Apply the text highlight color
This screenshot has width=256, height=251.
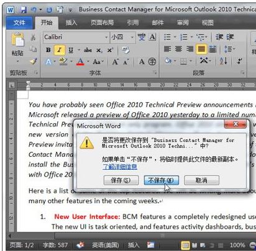(63, 61)
